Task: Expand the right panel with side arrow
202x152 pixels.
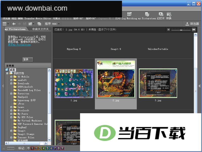Action: 199,86
